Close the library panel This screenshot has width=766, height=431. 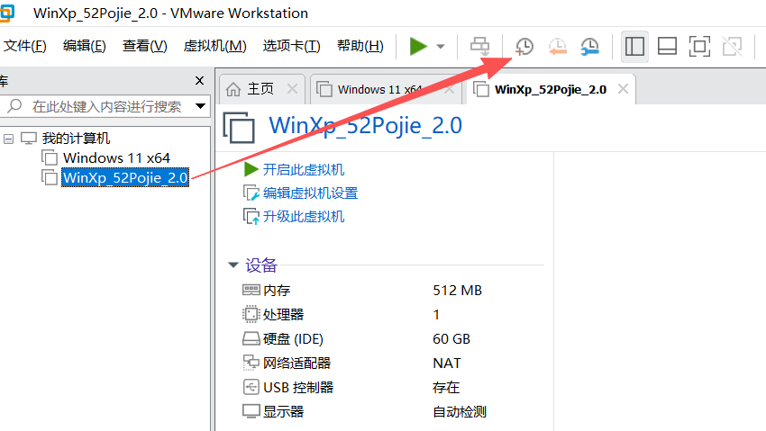tap(199, 80)
